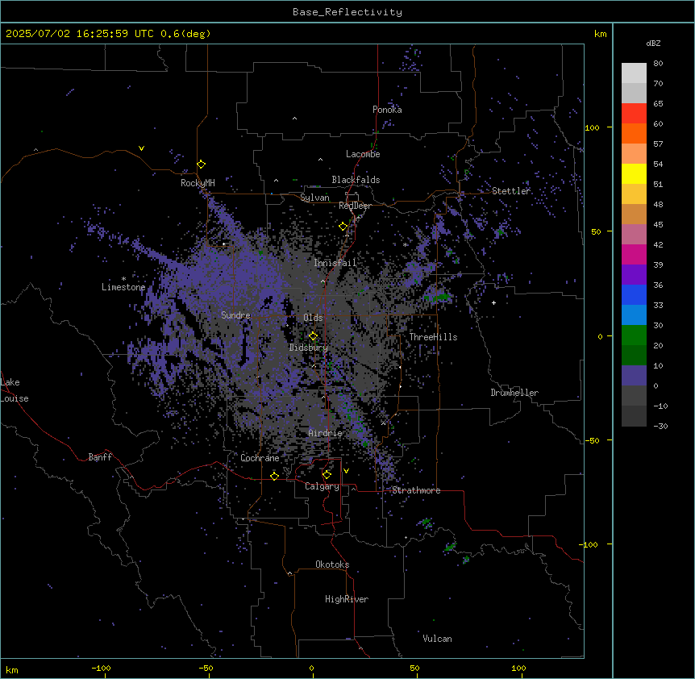Viewport: 695px width, 679px height.
Task: Click the RockyMH label
Action: (x=198, y=183)
